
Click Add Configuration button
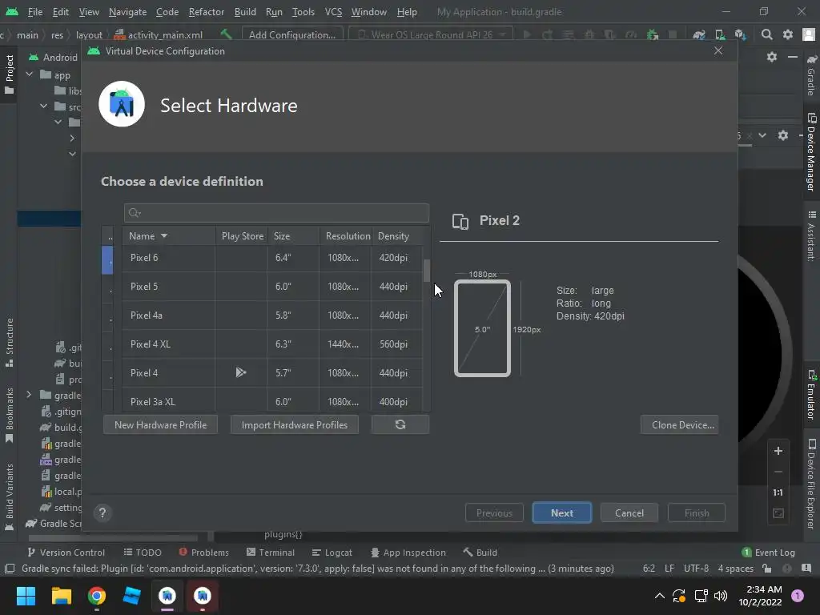[x=292, y=34]
